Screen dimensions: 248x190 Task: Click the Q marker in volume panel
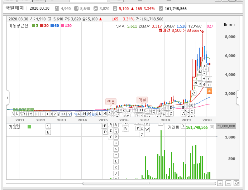pyautogui.click(x=116, y=131)
